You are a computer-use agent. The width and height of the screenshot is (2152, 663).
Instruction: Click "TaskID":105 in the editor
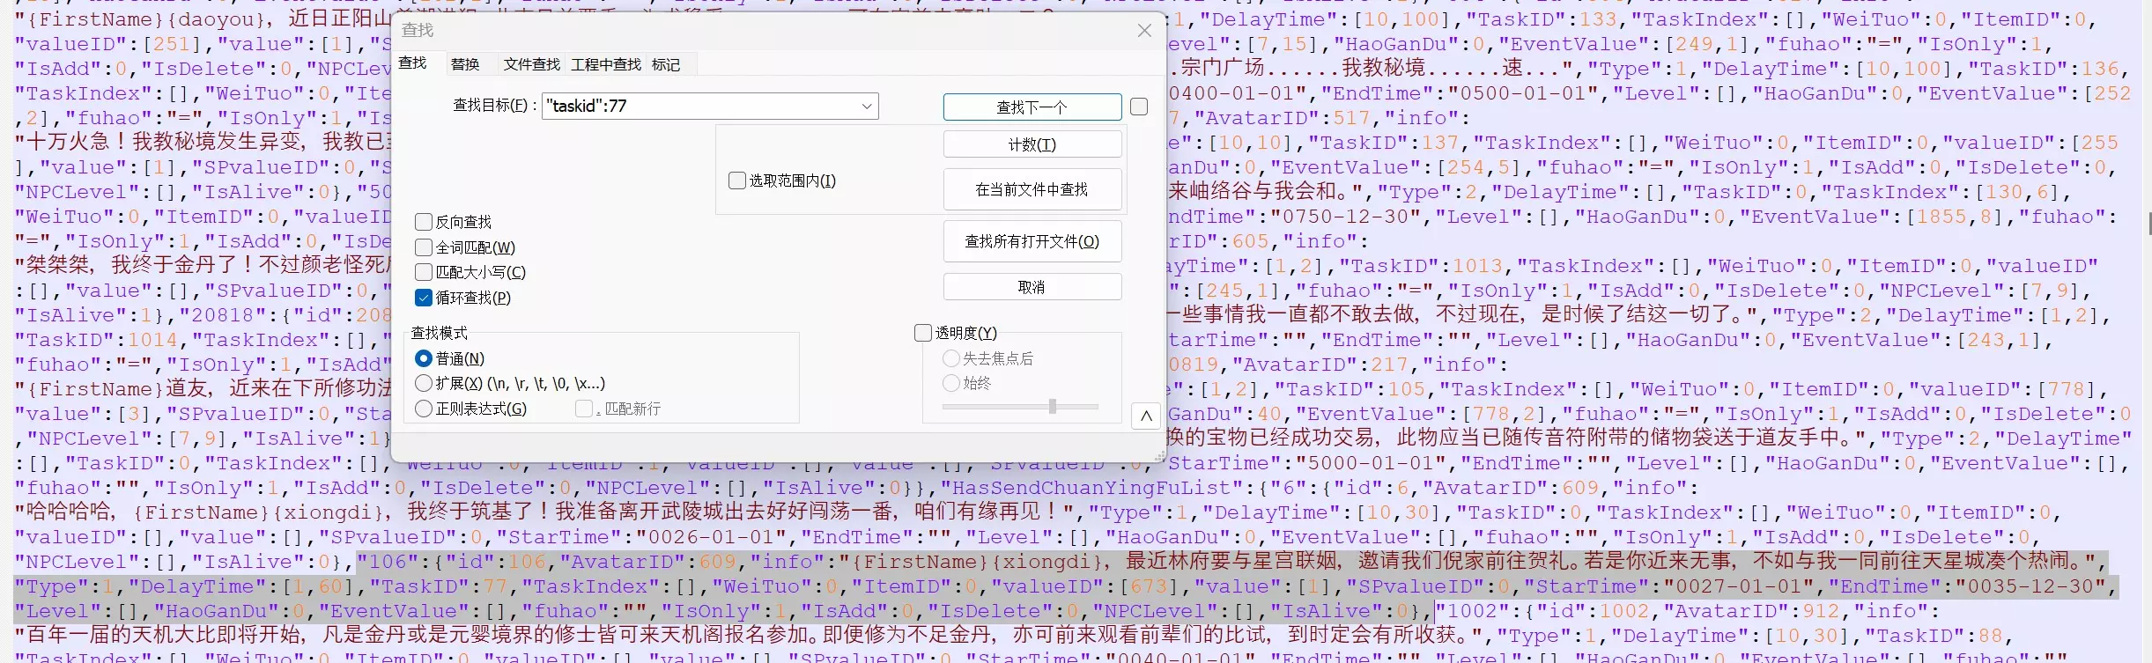pyautogui.click(x=1350, y=389)
